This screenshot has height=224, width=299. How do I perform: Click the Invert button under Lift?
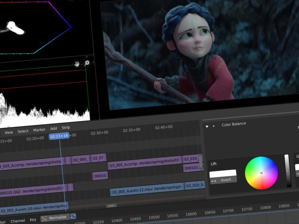point(223,180)
